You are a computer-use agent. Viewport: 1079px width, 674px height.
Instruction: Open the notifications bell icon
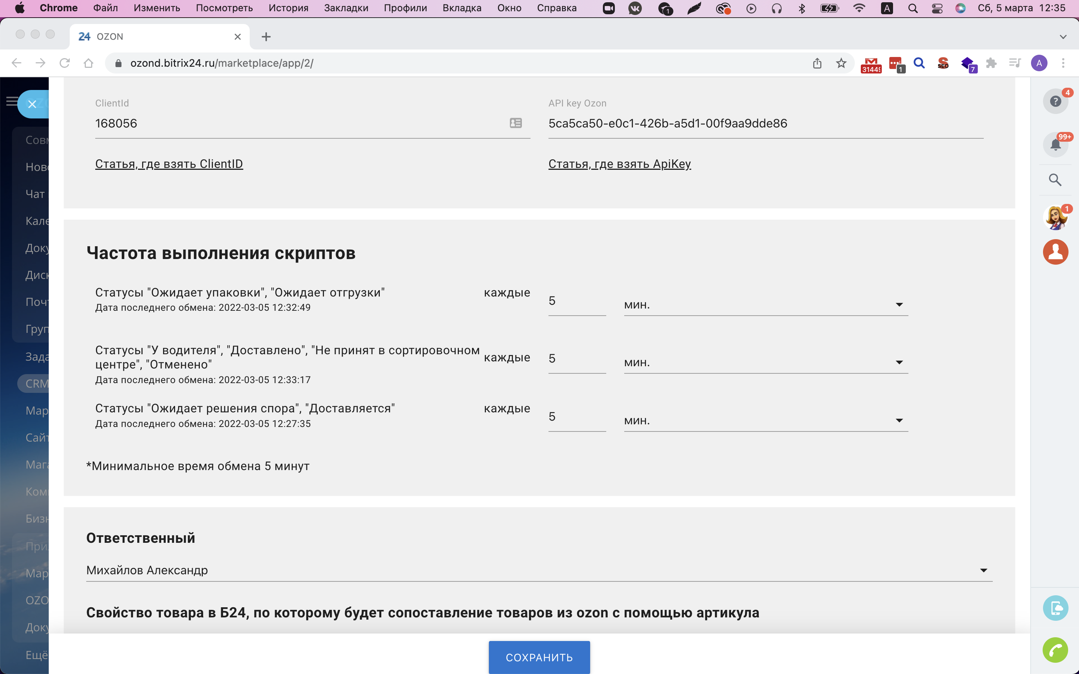[1055, 144]
